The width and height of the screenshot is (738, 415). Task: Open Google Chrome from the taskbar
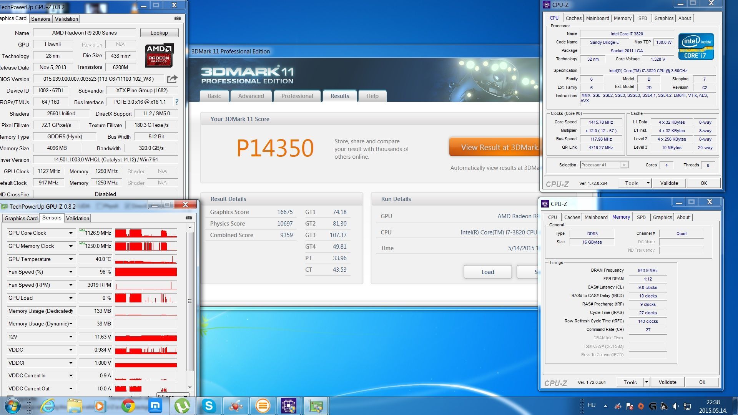coord(128,406)
